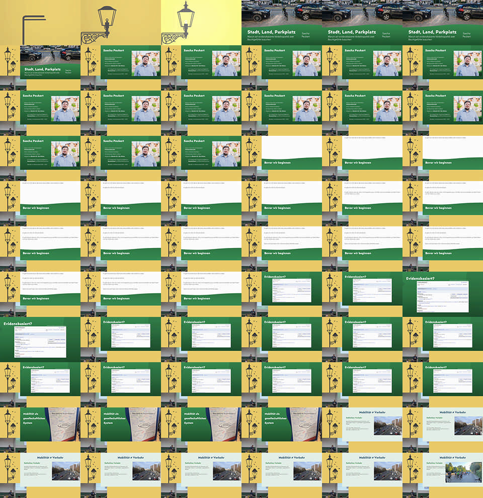Open last 'Mobilität als gesellschaftliches System' thumbnail
This screenshot has width=483, height=498.
tap(282, 430)
